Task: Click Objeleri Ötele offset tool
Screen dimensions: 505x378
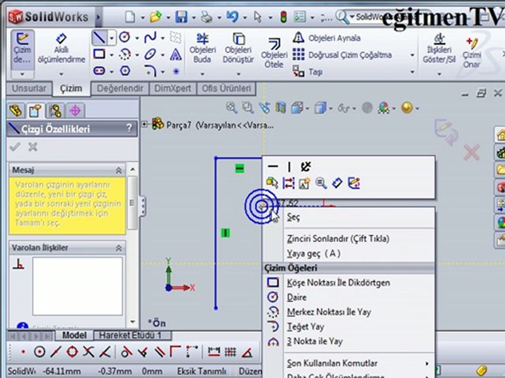Action: [x=274, y=53]
